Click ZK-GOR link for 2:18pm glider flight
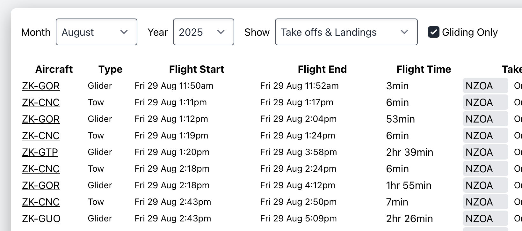Screen dimensions: 522x231 click(x=41, y=185)
